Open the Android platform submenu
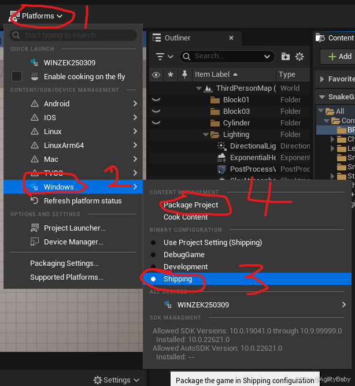 (73, 103)
